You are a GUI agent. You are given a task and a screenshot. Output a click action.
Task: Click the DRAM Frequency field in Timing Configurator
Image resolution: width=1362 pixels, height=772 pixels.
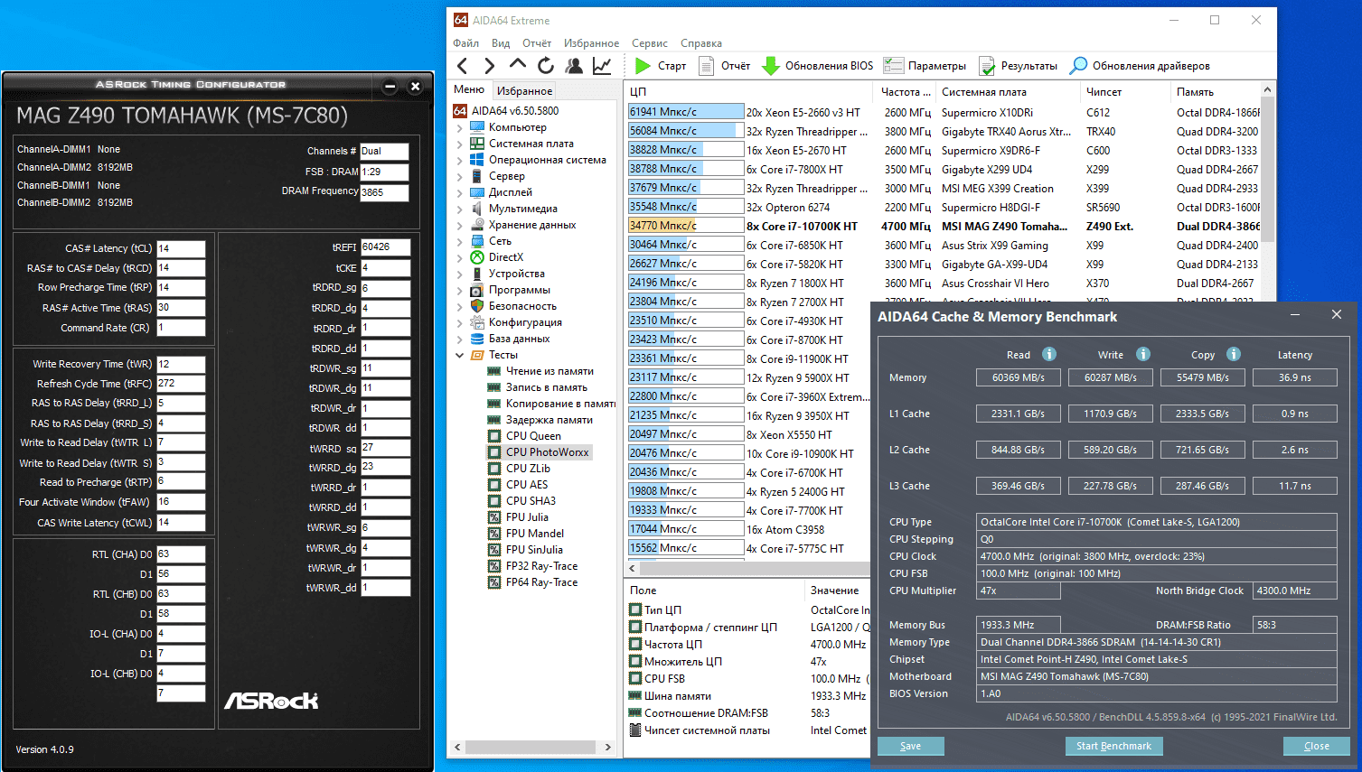(384, 192)
